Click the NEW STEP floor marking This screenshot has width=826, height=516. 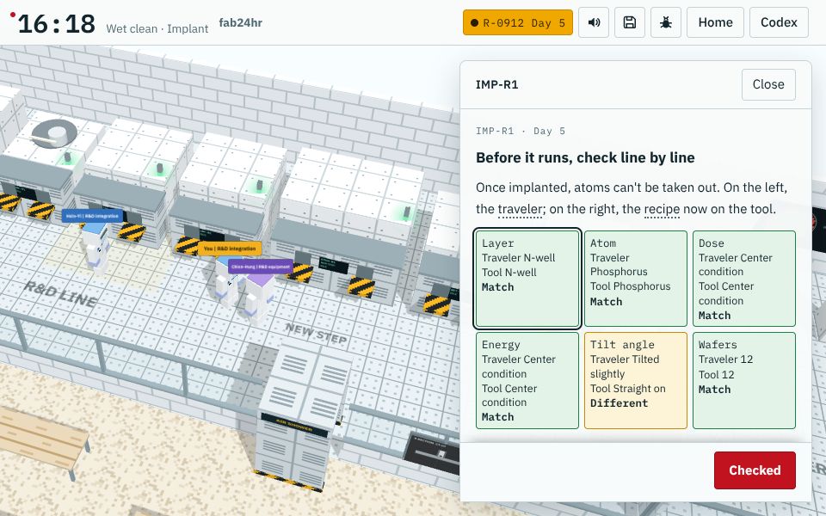click(x=316, y=334)
